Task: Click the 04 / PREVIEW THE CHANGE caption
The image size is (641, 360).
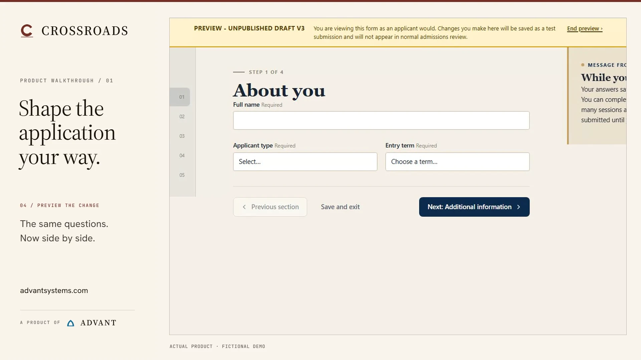Action: tap(60, 205)
